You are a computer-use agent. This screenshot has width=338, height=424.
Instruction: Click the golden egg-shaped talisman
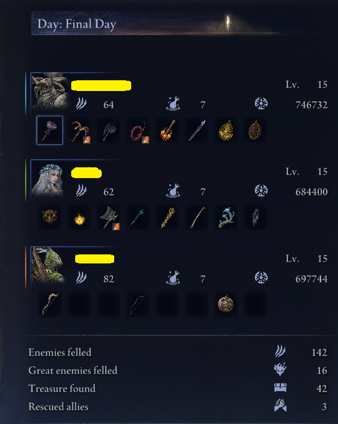[x=226, y=131]
